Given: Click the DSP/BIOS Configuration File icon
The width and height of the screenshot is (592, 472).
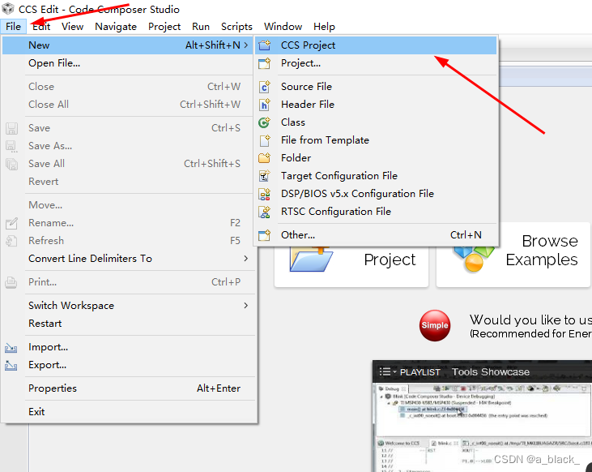Looking at the screenshot, I should tap(264, 194).
